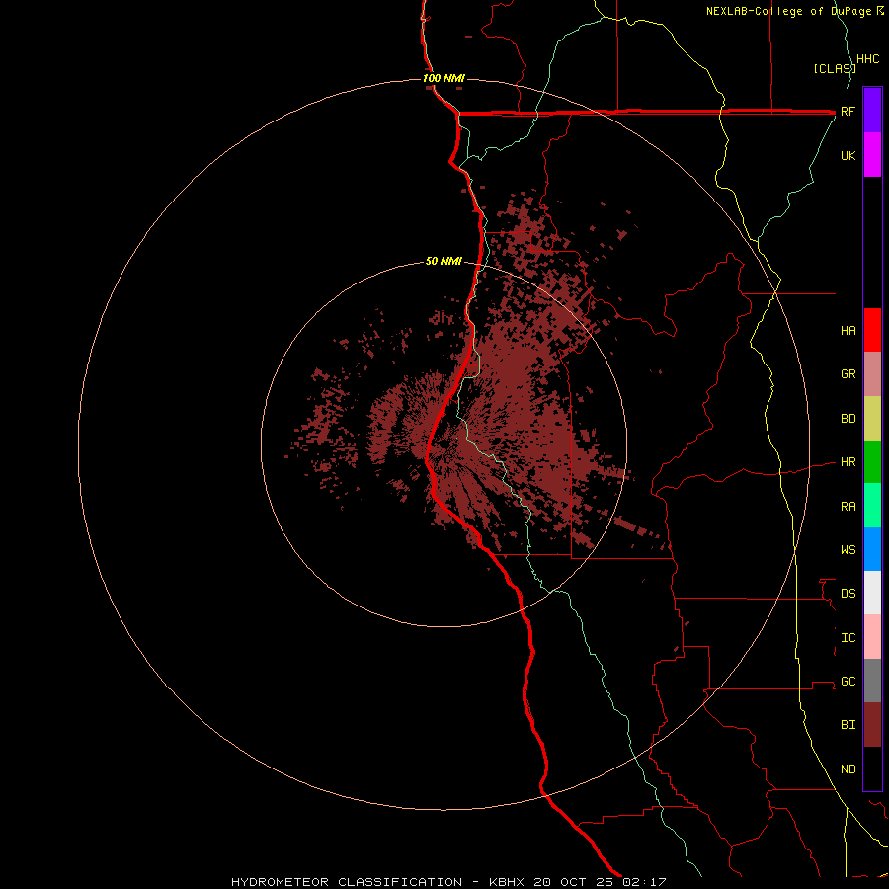Click the ND black legend swatch
This screenshot has width=889, height=889.
coord(872,768)
